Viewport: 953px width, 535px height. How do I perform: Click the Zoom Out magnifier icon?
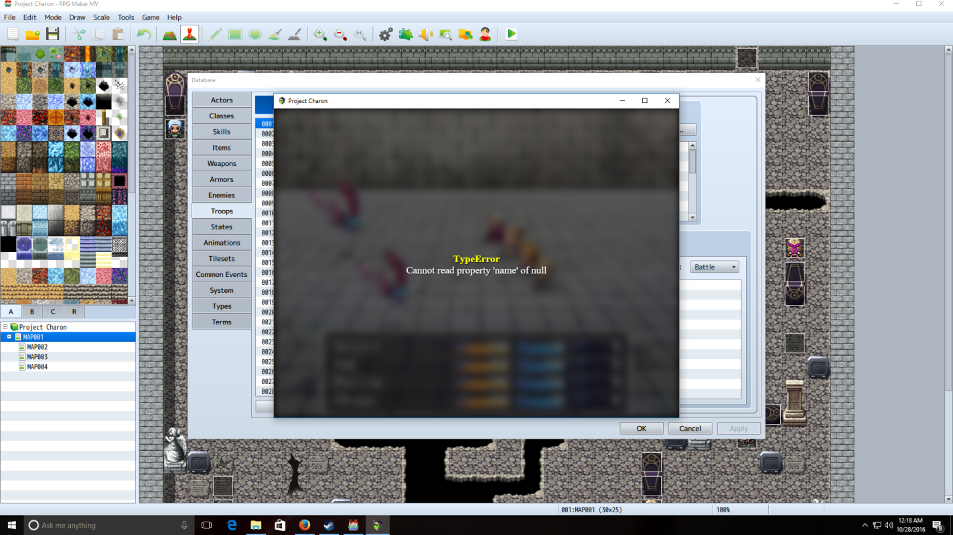point(340,34)
